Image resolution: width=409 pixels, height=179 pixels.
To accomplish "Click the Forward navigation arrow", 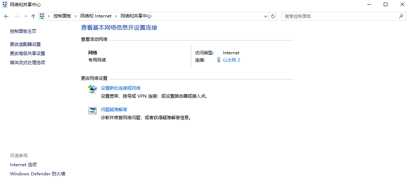I will pos(17,16).
